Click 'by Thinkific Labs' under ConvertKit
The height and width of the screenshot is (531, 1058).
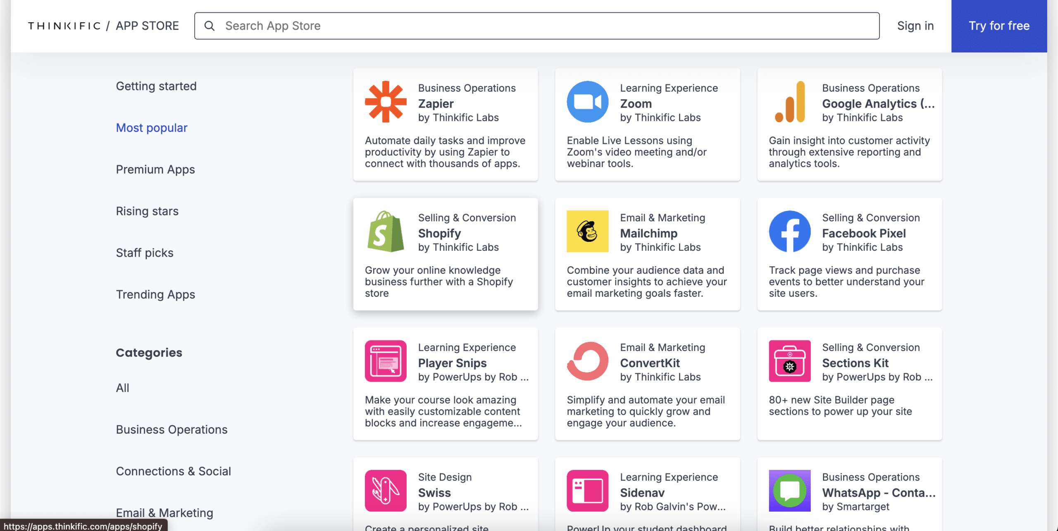point(660,377)
